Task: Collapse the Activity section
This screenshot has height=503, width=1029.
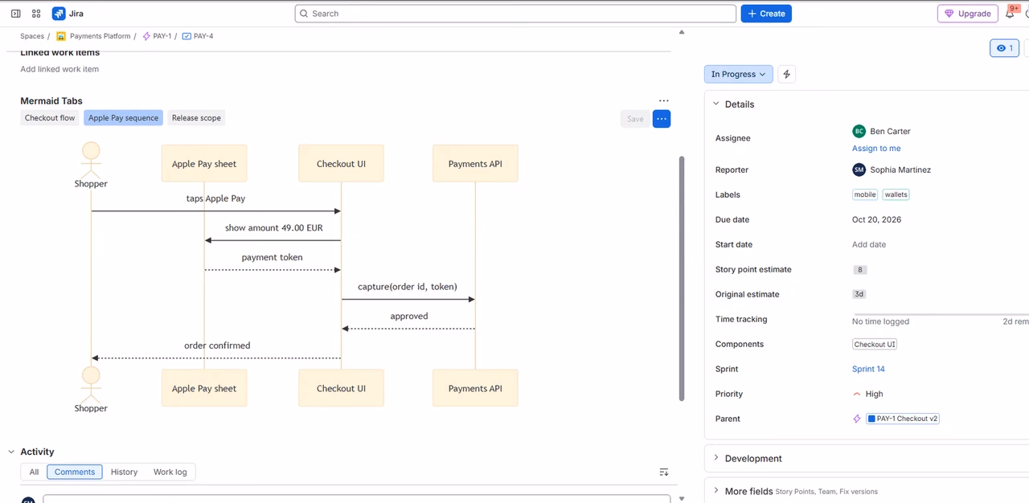Action: (x=11, y=452)
